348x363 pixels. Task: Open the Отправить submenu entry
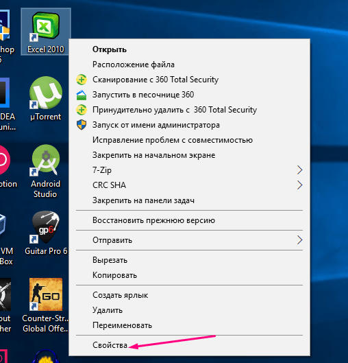(x=189, y=240)
